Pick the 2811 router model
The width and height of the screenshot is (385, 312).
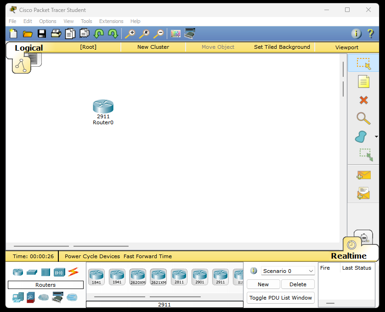[x=179, y=277]
